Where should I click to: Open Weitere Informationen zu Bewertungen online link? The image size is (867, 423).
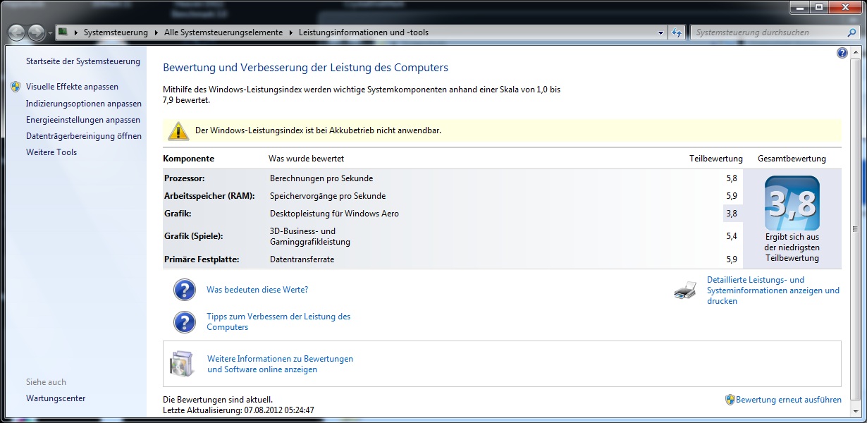pyautogui.click(x=280, y=364)
